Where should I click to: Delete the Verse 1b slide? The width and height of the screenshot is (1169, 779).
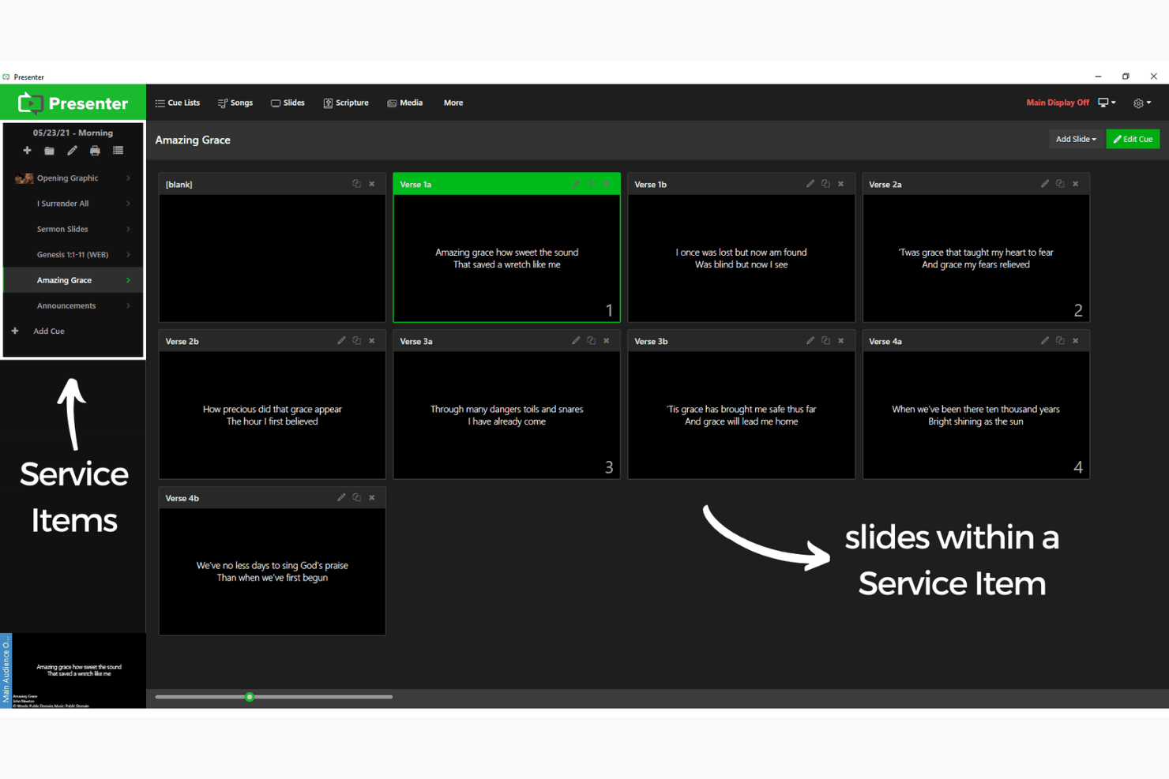click(841, 184)
